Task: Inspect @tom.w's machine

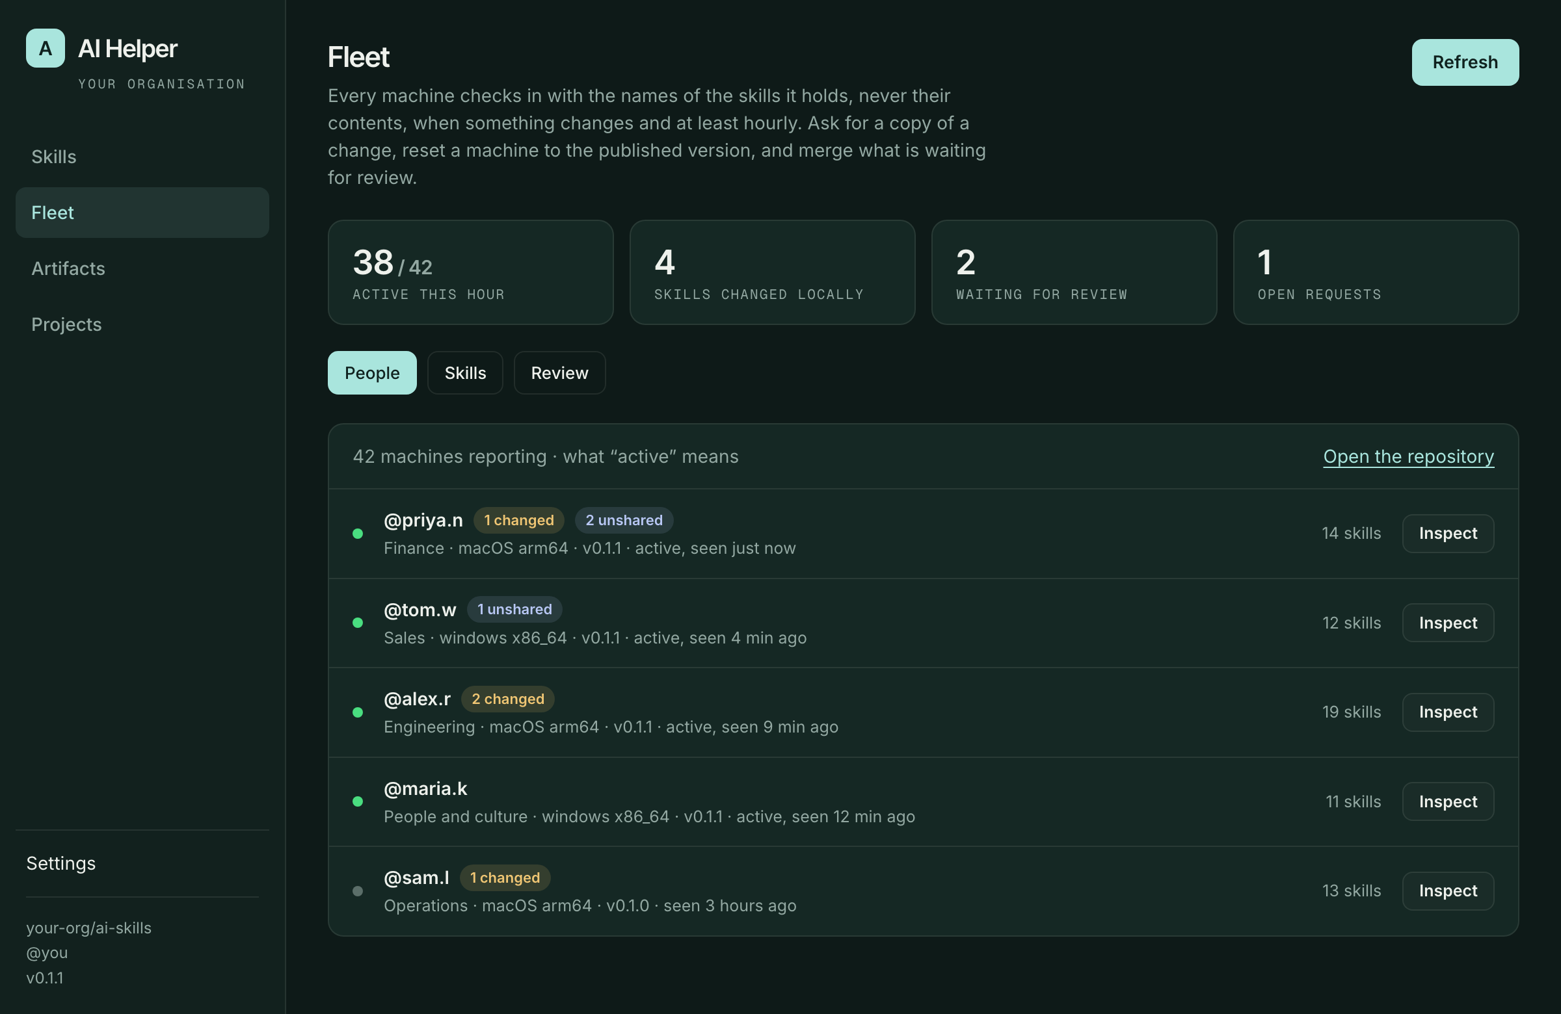Action: point(1448,623)
